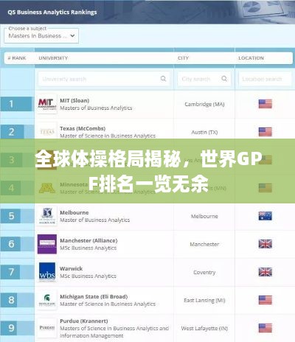
Task: Click the City search field
Action: (x=204, y=79)
